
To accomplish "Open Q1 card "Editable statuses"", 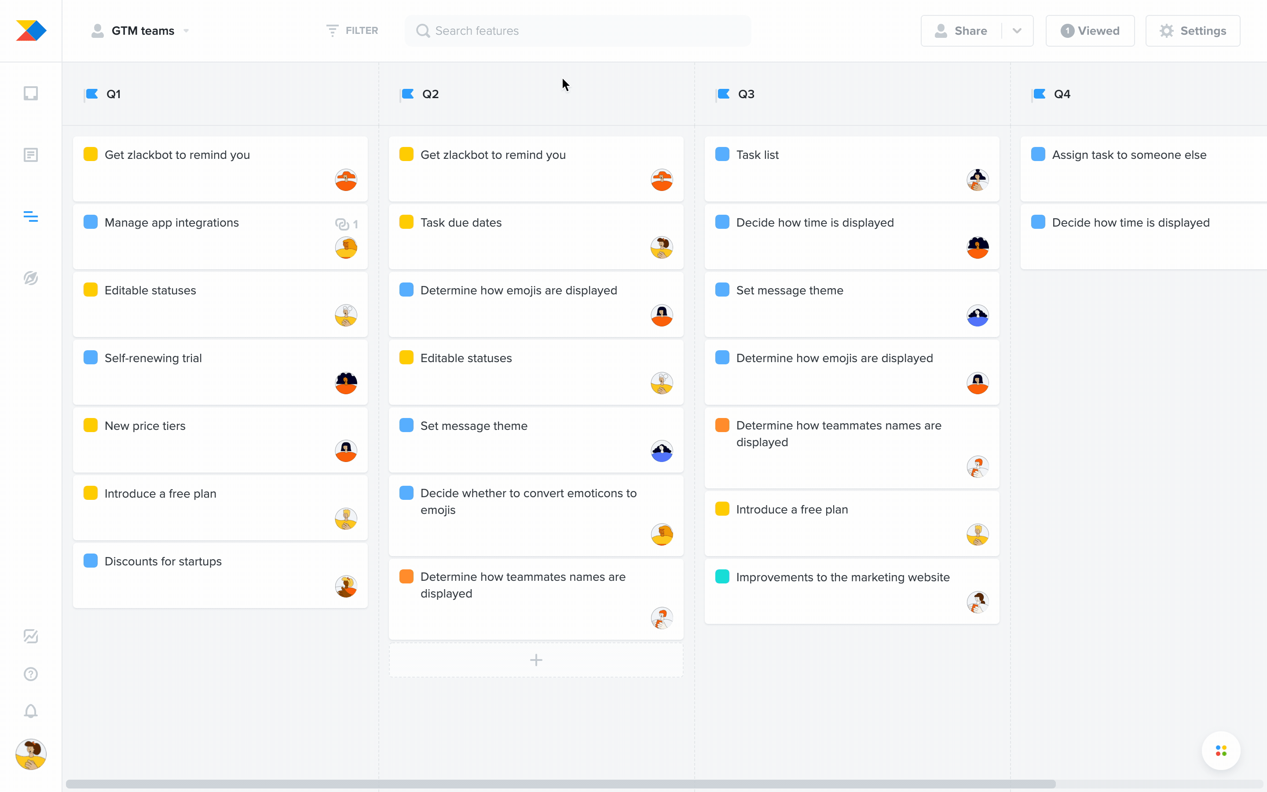I will 220,304.
